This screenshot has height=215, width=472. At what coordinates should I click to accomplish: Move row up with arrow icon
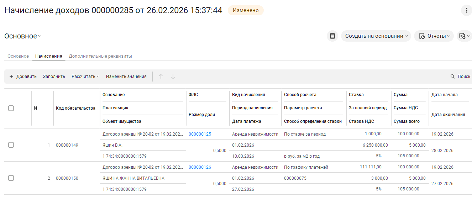point(161,77)
